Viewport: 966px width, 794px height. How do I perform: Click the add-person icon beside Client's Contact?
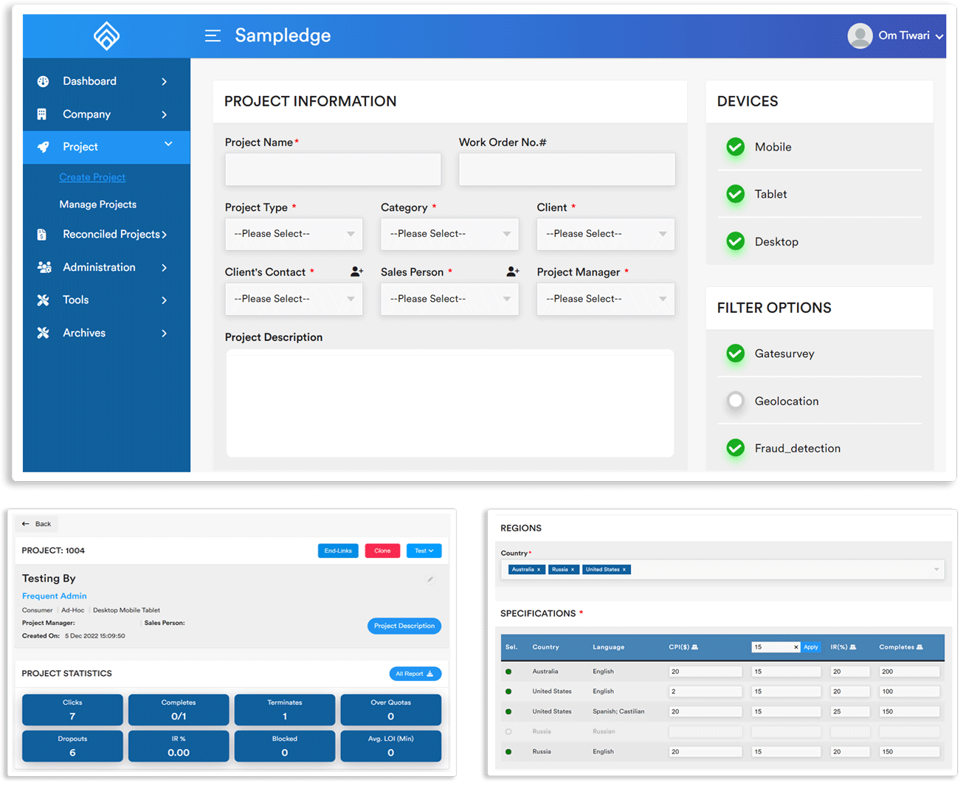coord(356,272)
